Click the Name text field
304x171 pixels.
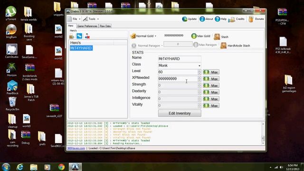pyautogui.click(x=180, y=59)
